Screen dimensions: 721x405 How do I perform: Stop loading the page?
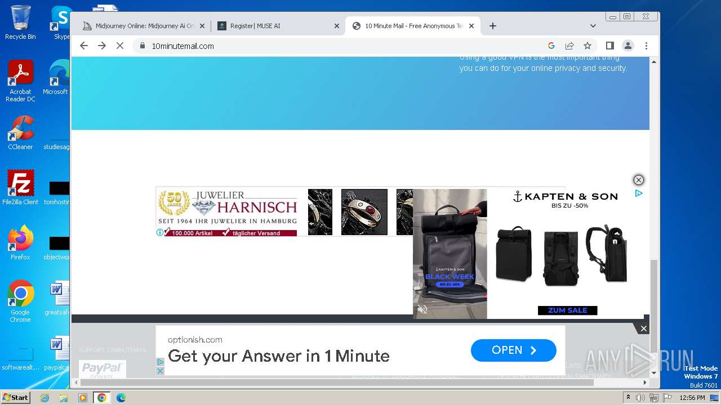120,46
